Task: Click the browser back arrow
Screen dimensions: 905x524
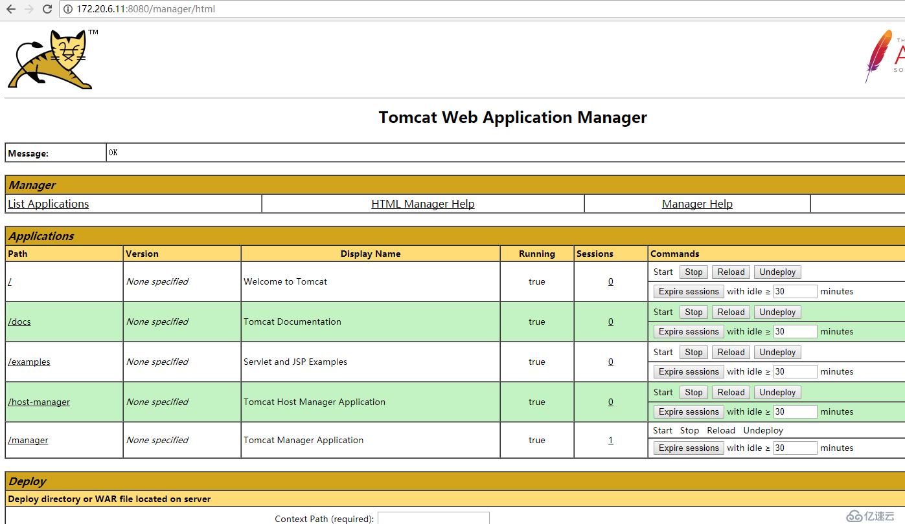Action: coord(10,9)
